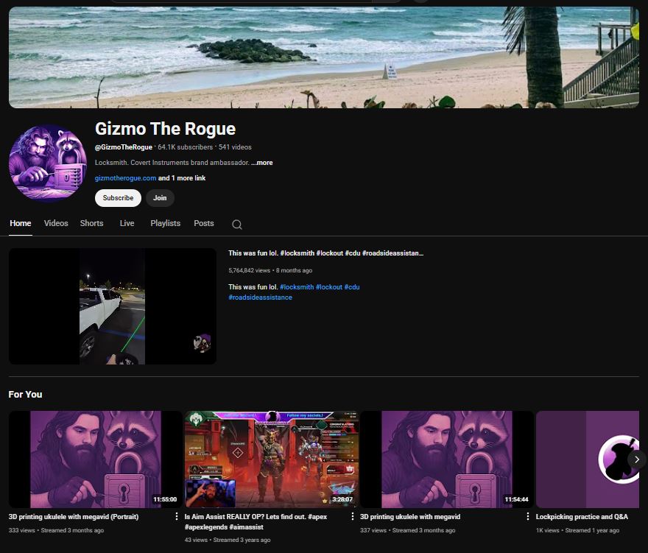Viewport: 648px width, 553px height.
Task: Expand channel description with ...more
Action: coord(261,163)
